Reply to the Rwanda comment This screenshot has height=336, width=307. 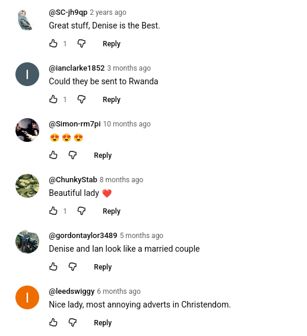(112, 100)
